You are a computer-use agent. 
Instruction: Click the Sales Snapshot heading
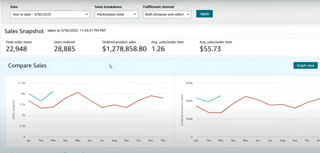(x=24, y=32)
